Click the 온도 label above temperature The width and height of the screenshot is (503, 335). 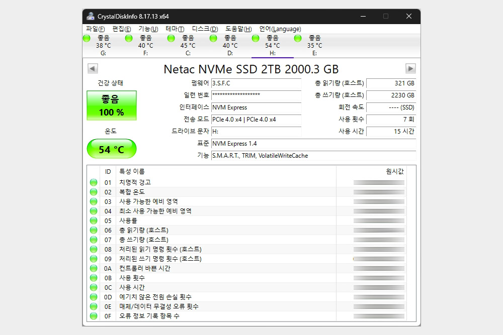pos(111,131)
